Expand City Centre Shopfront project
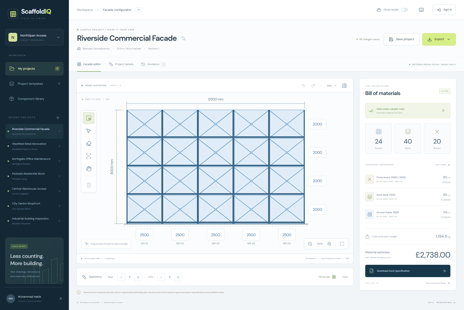This screenshot has width=464, height=310. click(34, 206)
